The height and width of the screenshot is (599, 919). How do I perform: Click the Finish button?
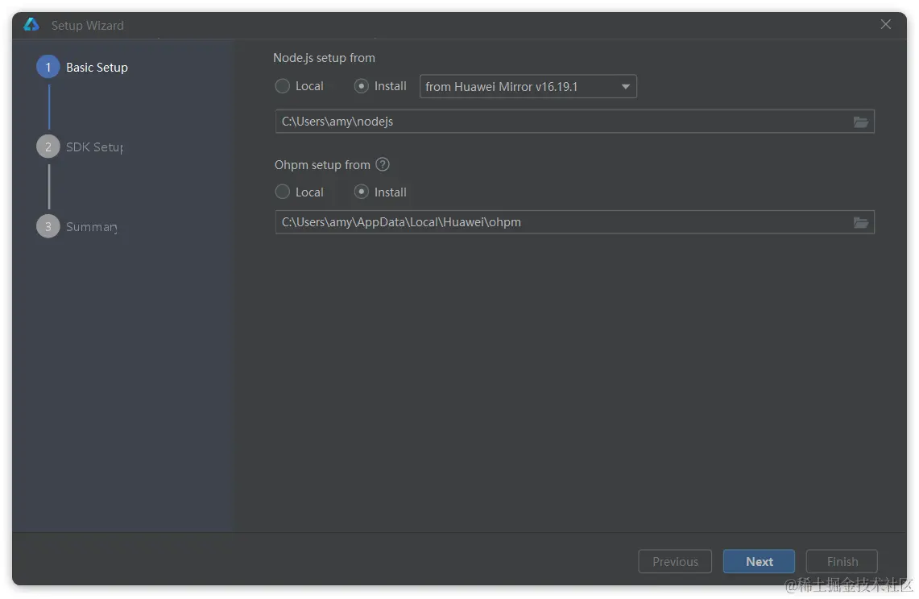tap(842, 561)
